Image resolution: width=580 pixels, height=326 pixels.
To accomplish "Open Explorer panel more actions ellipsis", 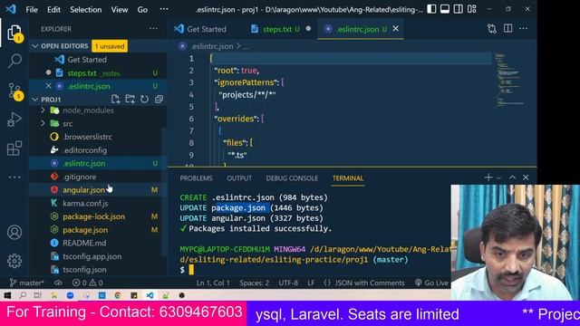I will click(153, 28).
